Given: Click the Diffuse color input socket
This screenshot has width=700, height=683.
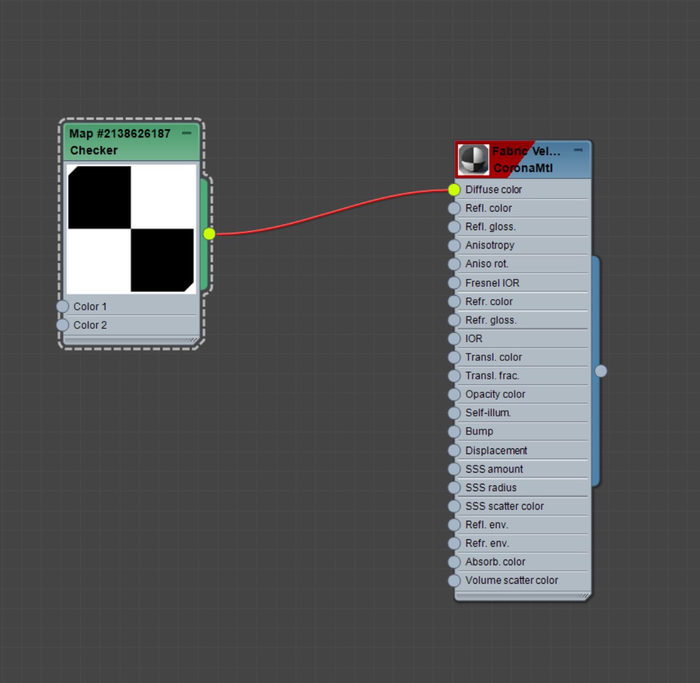Looking at the screenshot, I should (x=454, y=190).
